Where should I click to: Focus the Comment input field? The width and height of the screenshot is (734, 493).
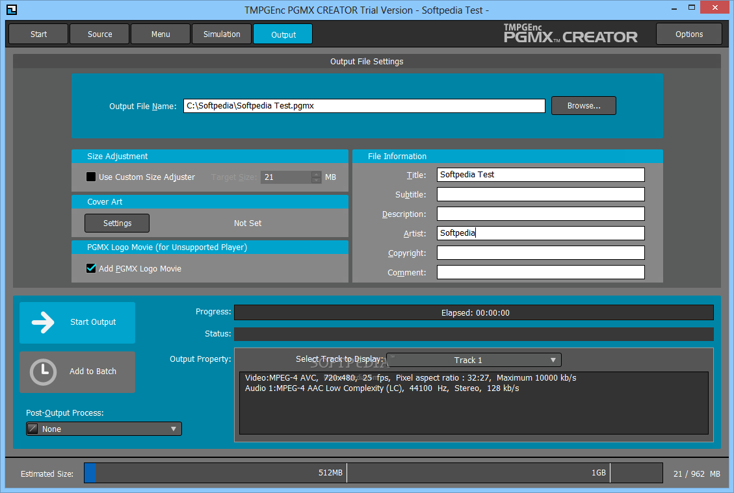click(541, 272)
